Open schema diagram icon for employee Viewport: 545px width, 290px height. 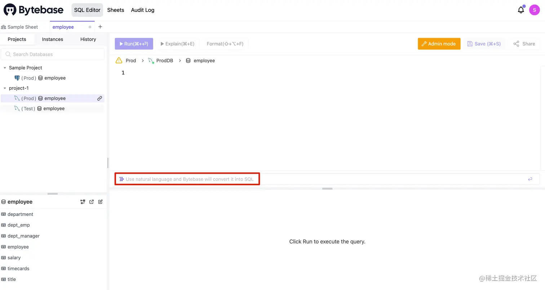pyautogui.click(x=83, y=202)
